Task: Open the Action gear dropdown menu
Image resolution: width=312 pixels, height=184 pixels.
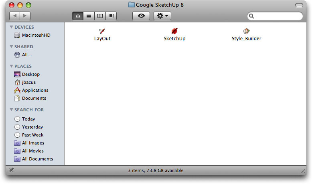Action: [162, 16]
